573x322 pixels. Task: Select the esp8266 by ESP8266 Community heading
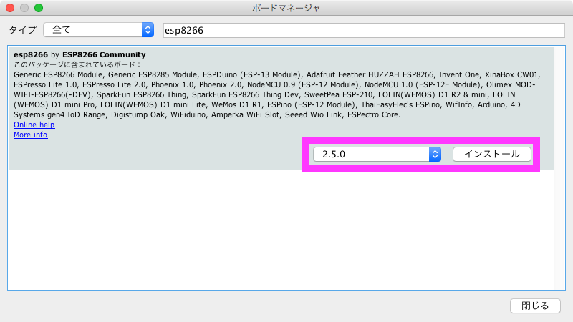click(80, 55)
